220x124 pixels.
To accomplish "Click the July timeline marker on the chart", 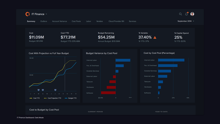I will pyautogui.click(x=55, y=90).
